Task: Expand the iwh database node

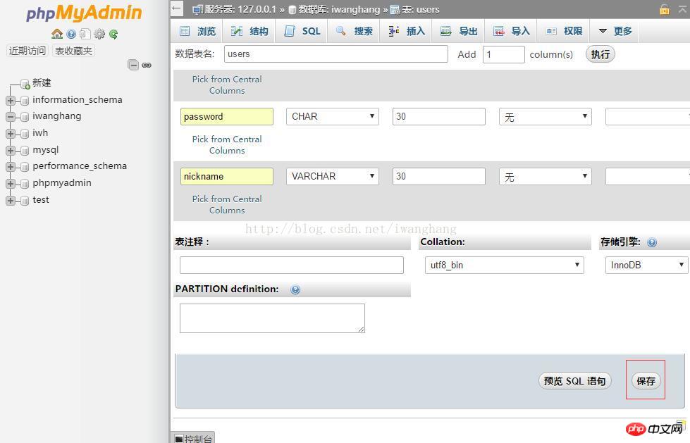Action: 11,134
